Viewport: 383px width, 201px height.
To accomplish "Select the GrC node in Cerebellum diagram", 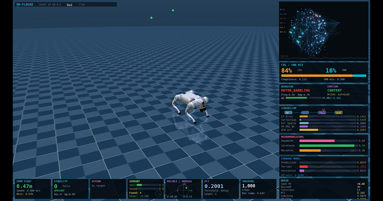I will [x=305, y=113].
